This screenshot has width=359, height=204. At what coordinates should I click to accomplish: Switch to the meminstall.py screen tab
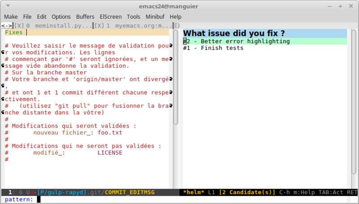point(63,26)
